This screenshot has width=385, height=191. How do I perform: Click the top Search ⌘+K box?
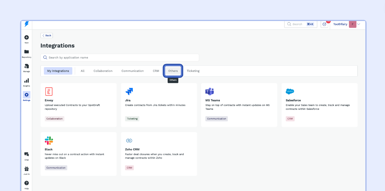301,24
